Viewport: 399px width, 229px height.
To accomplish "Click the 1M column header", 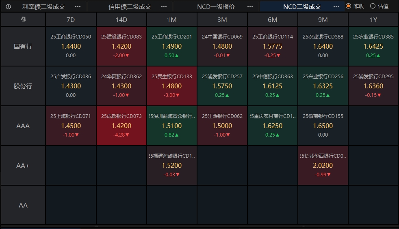I will point(172,19).
